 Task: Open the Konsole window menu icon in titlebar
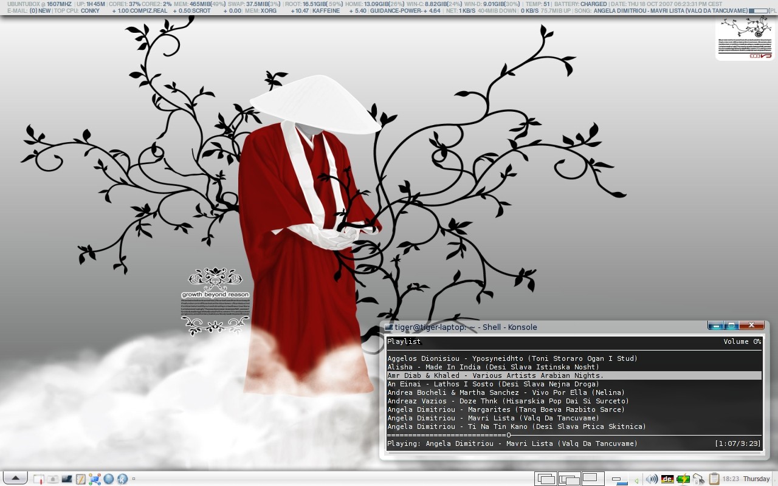tap(388, 327)
